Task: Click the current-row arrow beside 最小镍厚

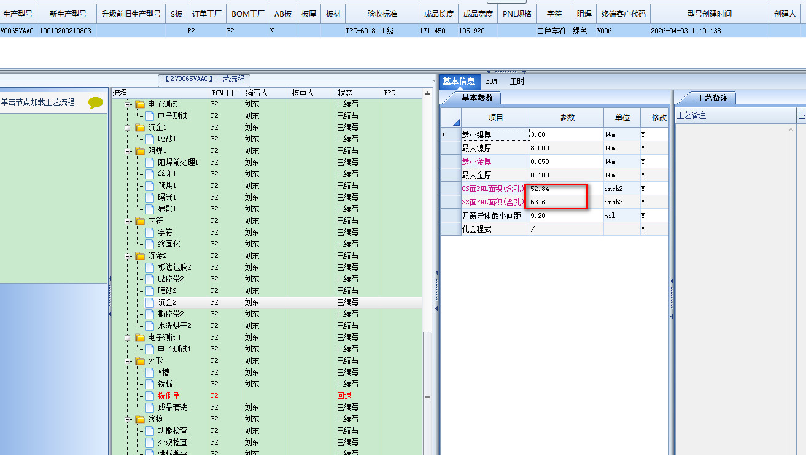Action: (x=444, y=134)
